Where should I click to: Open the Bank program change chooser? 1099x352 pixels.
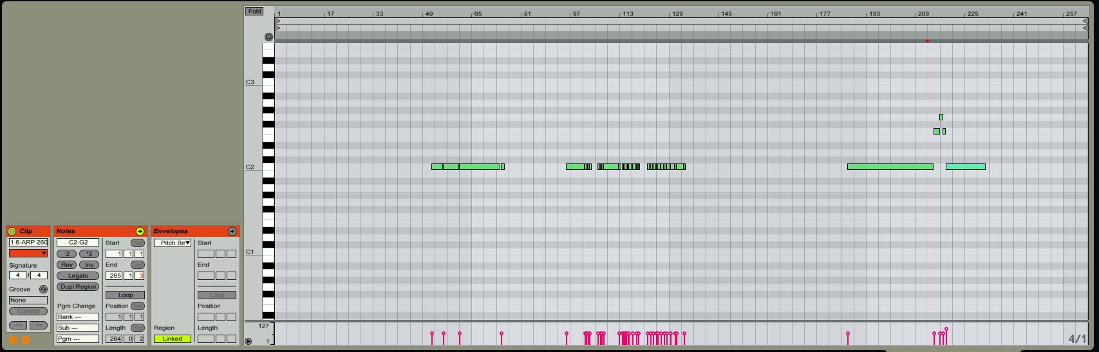pos(78,317)
